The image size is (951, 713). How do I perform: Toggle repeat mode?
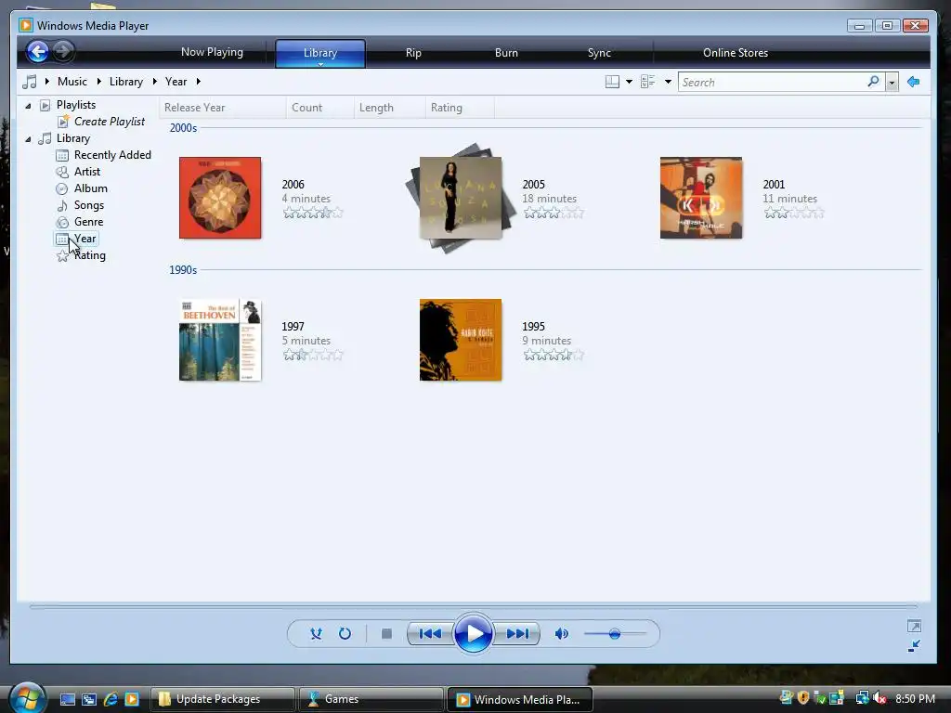(x=345, y=633)
